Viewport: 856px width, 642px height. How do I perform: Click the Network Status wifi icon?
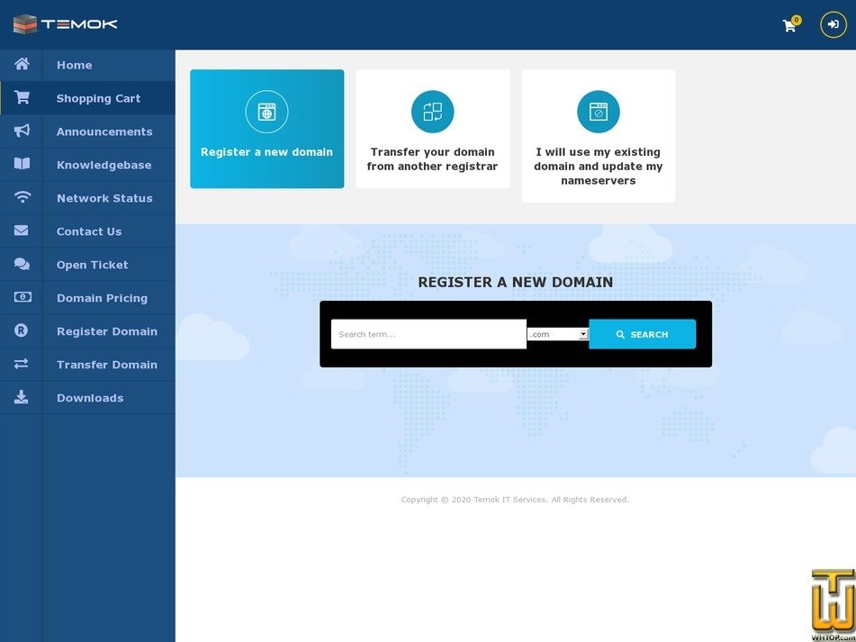pos(22,198)
